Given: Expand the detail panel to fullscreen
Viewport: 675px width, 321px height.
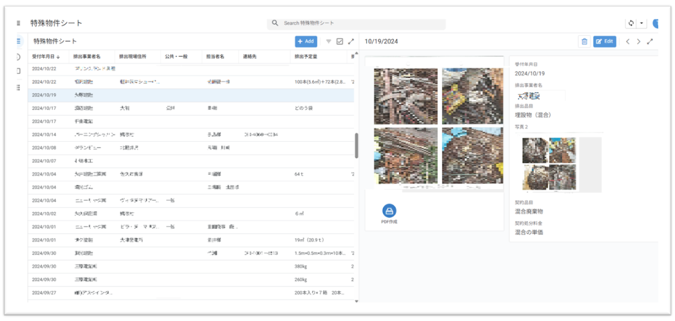Looking at the screenshot, I should pyautogui.click(x=650, y=41).
